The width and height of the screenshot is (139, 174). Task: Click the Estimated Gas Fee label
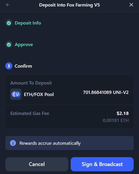(x=30, y=113)
